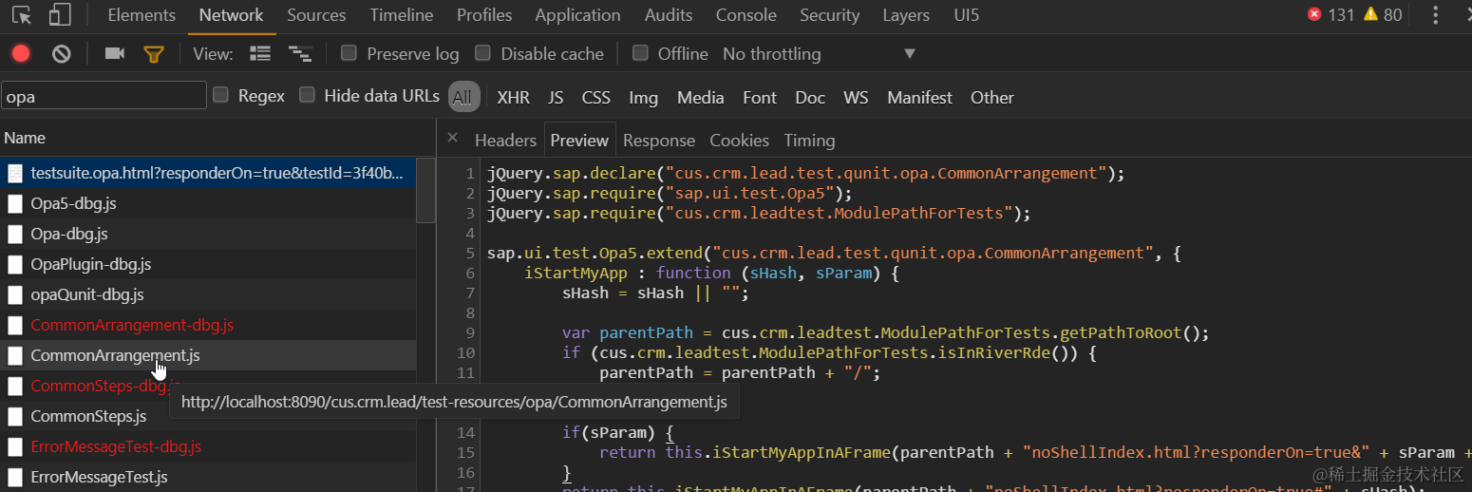This screenshot has width=1472, height=492.
Task: Show the request Cookies tab
Action: pyautogui.click(x=739, y=140)
